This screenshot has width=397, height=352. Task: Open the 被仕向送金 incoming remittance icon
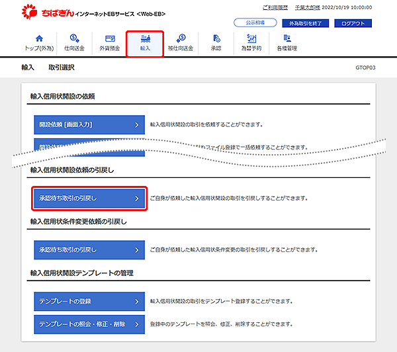(x=181, y=38)
